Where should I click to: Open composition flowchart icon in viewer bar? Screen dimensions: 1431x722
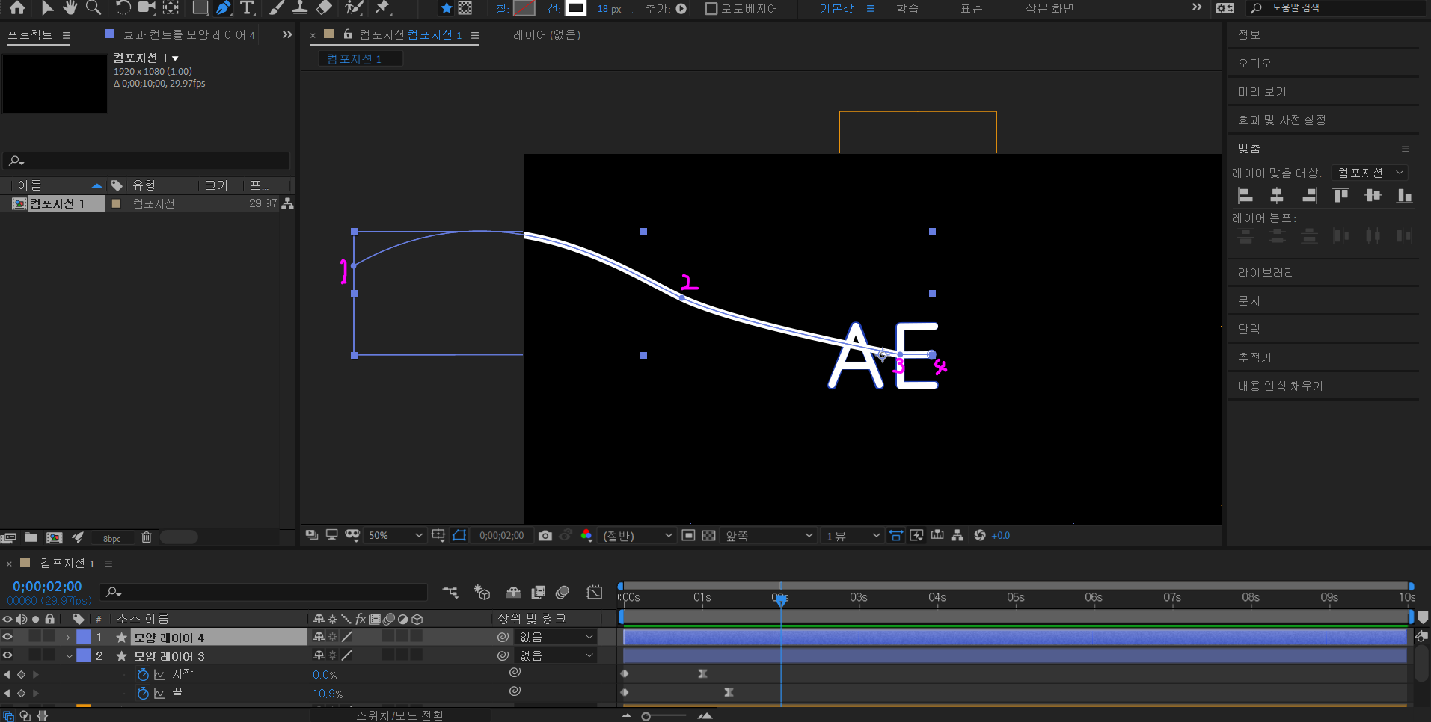(957, 535)
